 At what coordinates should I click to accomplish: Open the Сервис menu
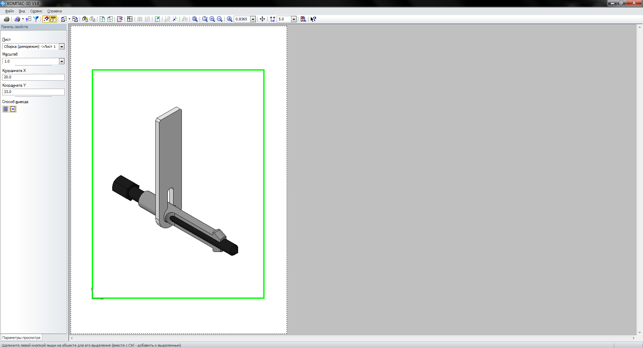pos(36,11)
